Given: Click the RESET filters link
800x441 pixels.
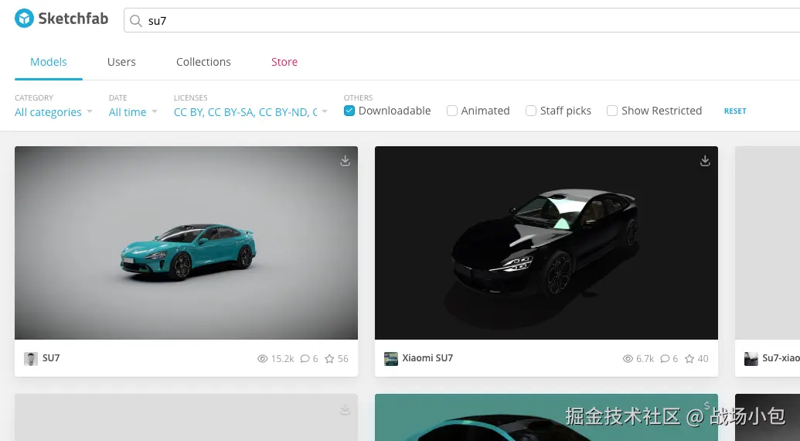Looking at the screenshot, I should (735, 111).
